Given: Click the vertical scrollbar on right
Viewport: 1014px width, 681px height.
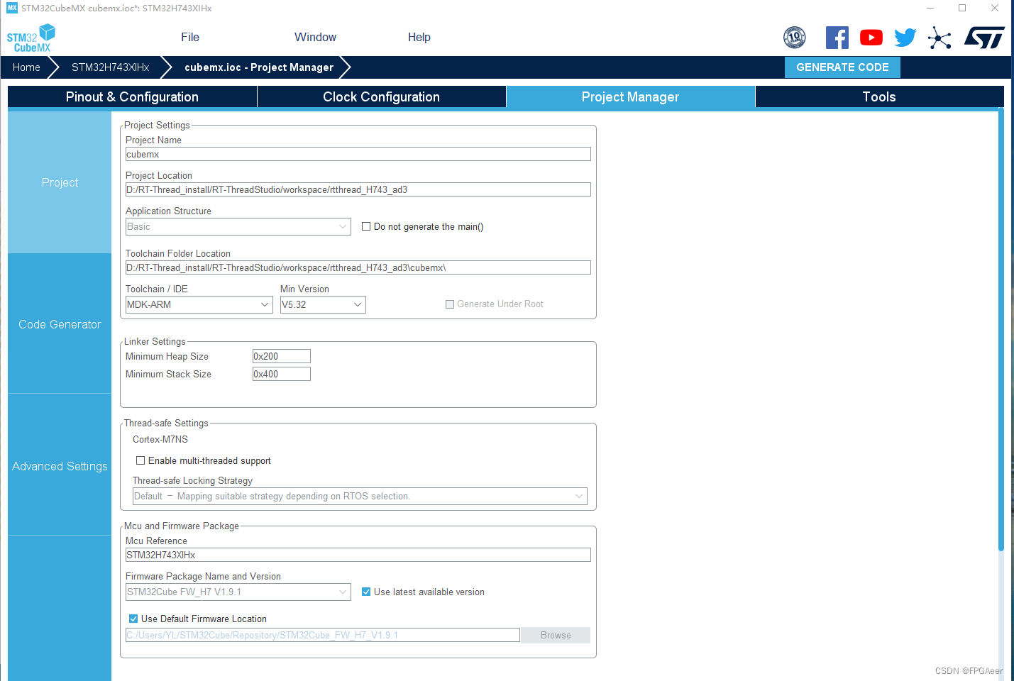Looking at the screenshot, I should (1001, 330).
